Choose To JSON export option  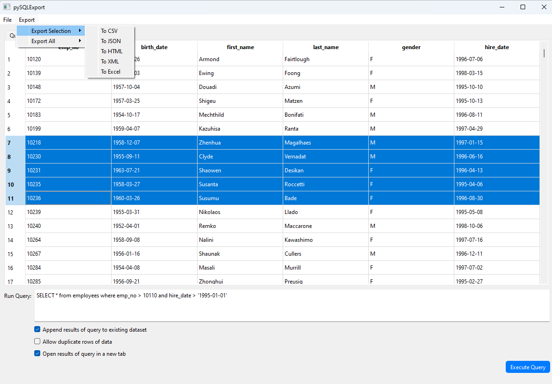coord(110,41)
